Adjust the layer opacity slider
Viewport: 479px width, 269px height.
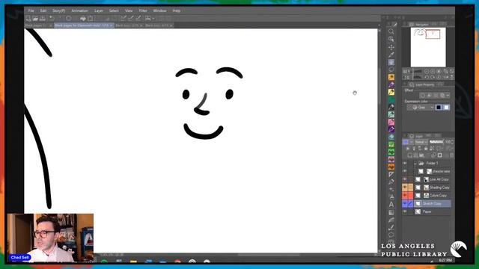(x=436, y=142)
